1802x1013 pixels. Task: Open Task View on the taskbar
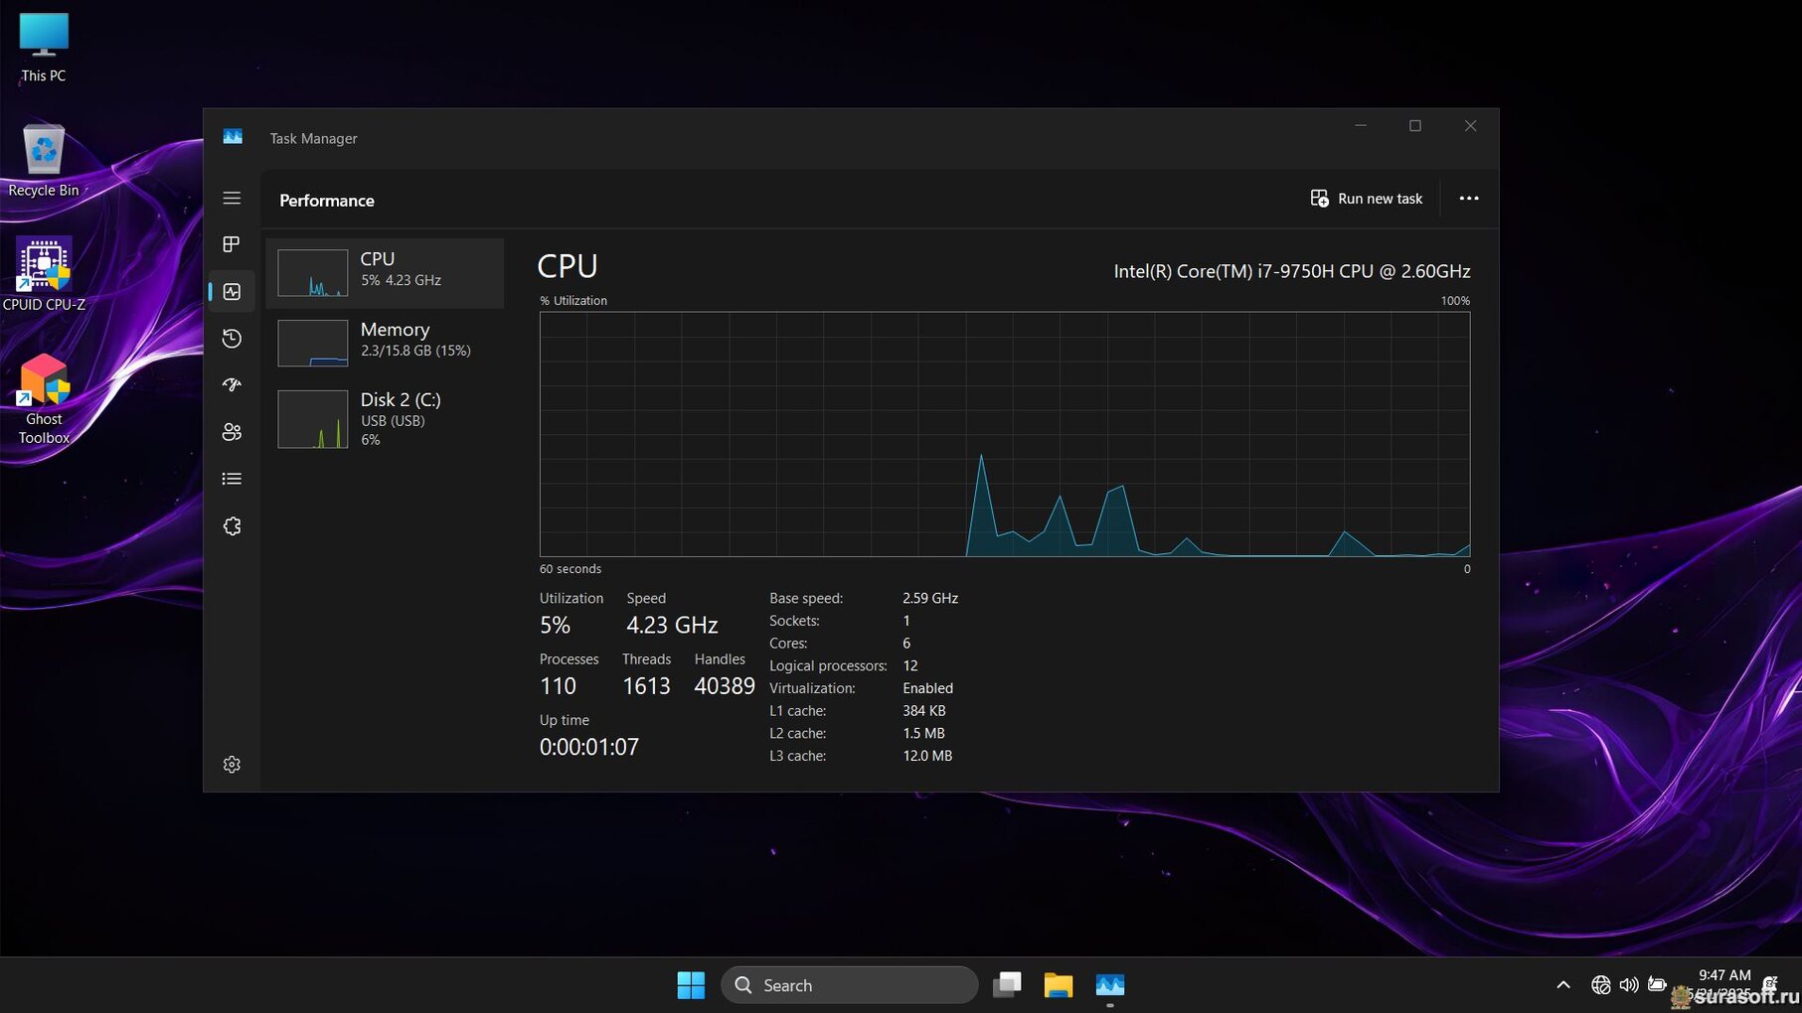tap(1007, 985)
